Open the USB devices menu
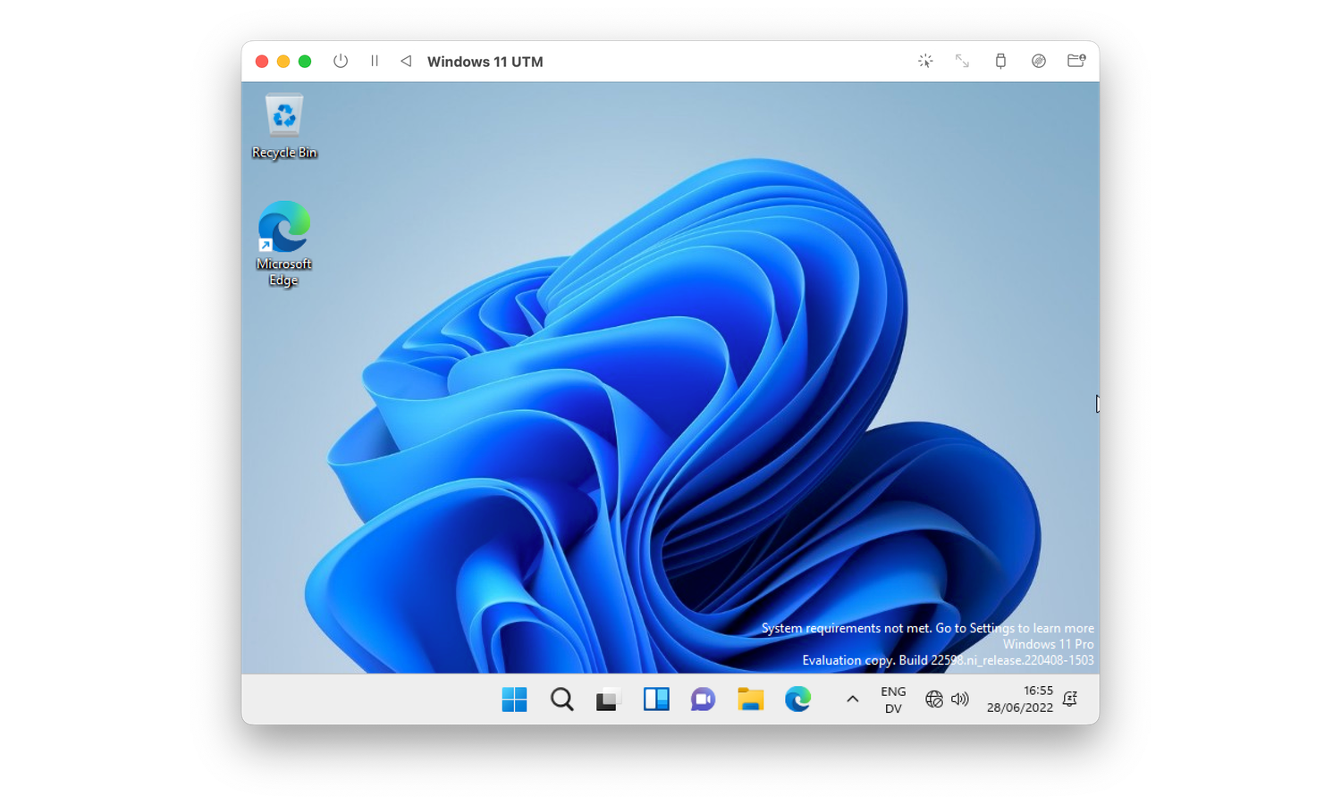 pyautogui.click(x=1000, y=62)
